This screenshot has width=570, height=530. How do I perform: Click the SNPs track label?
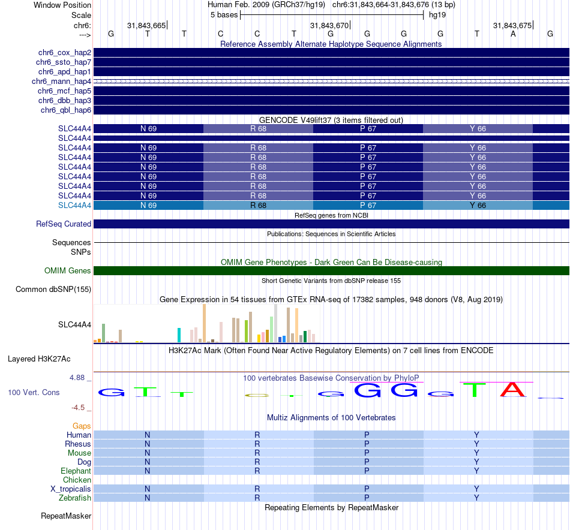[81, 252]
